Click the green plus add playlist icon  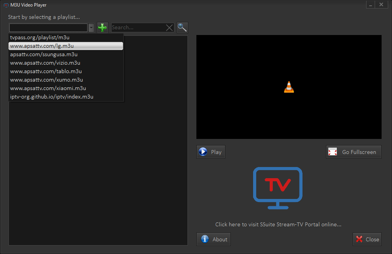click(102, 28)
